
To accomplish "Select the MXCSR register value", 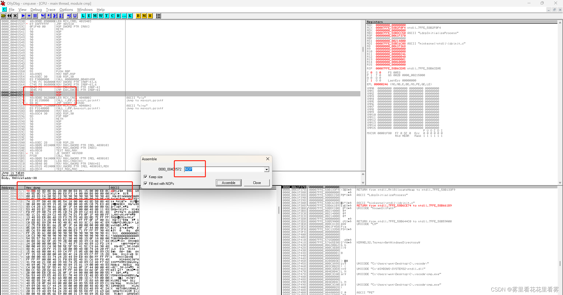I will coord(384,133).
